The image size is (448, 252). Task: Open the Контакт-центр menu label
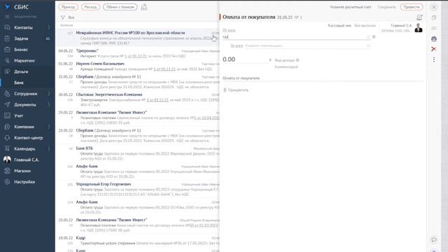(29, 138)
